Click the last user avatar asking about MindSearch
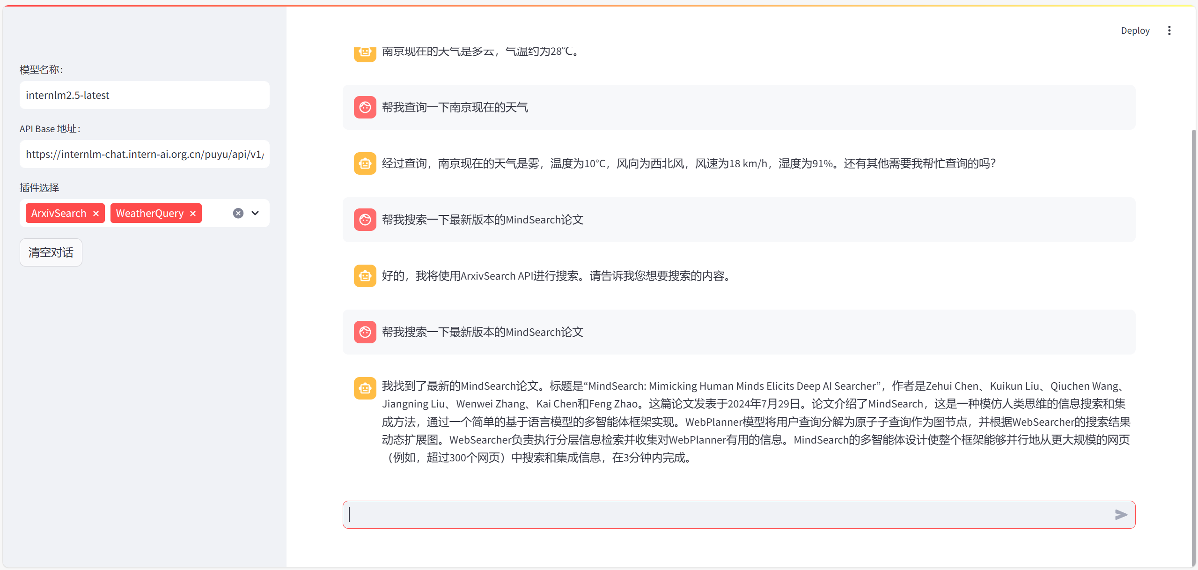 (x=365, y=332)
